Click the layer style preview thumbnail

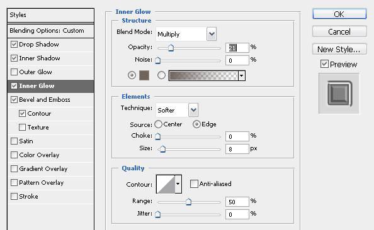pyautogui.click(x=339, y=94)
